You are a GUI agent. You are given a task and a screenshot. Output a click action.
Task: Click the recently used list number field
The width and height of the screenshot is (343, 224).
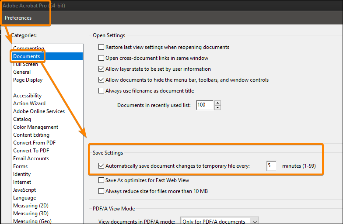pos(204,105)
